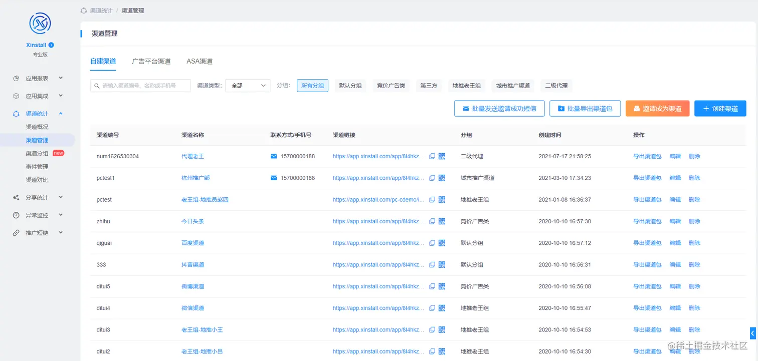The width and height of the screenshot is (758, 361).
Task: Click channel number num1626530304
Action: point(118,156)
